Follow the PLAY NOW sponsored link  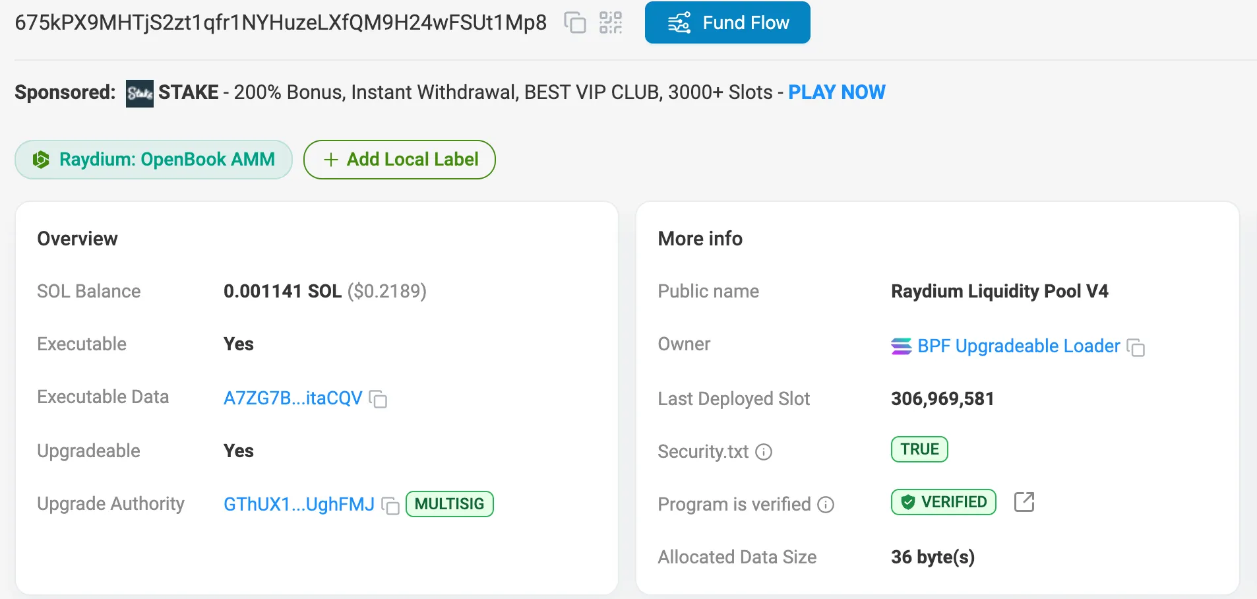[x=837, y=92]
